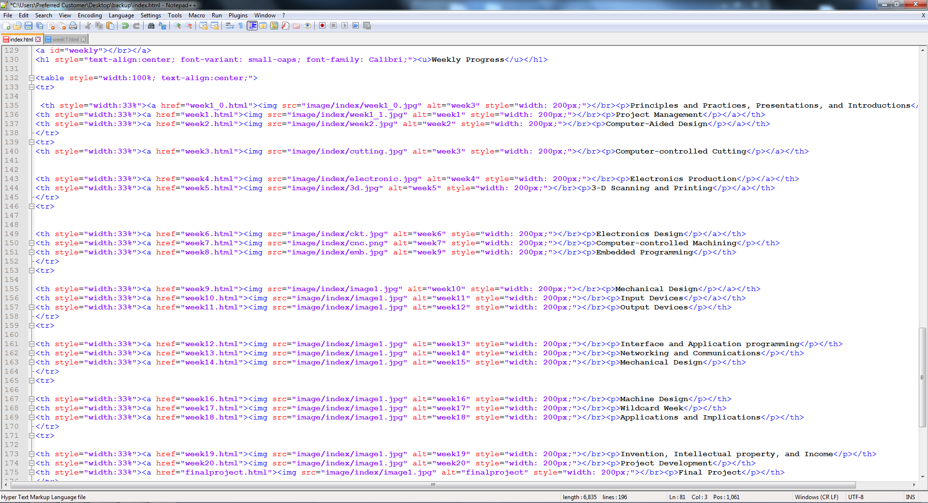
Task: Collapse the fold marker on line 159
Action: tap(31, 325)
